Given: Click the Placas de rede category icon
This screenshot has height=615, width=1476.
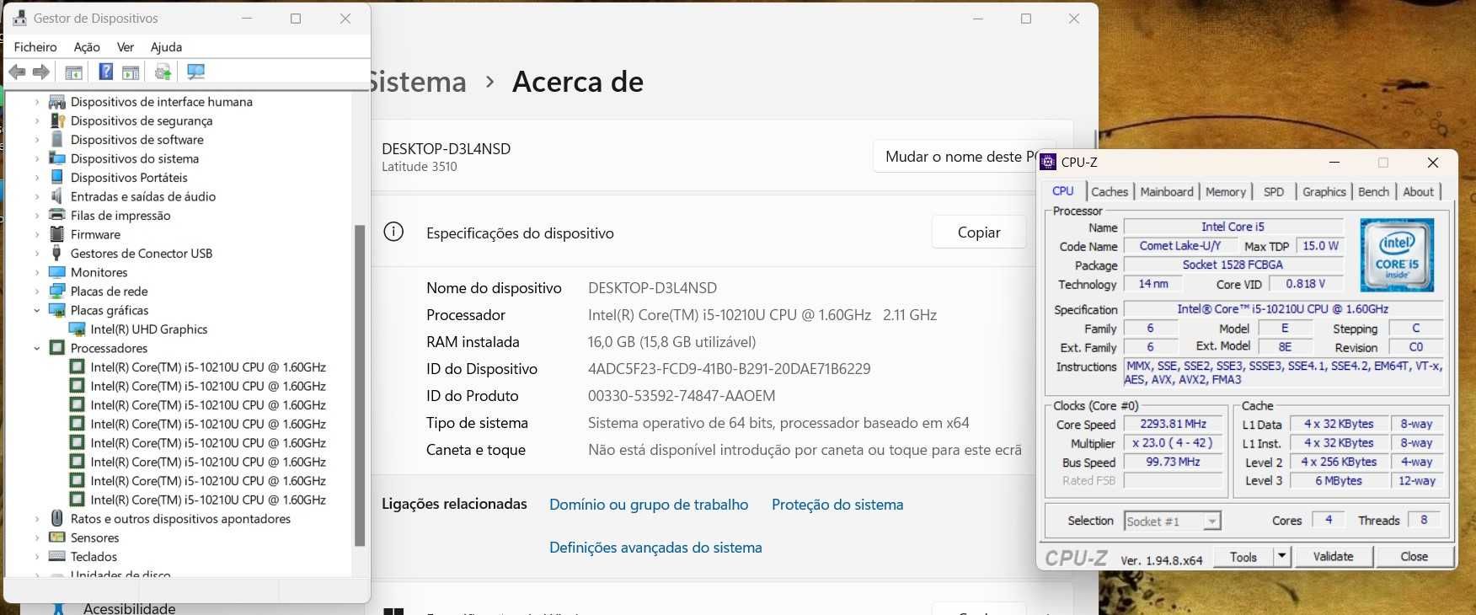Looking at the screenshot, I should 57,291.
